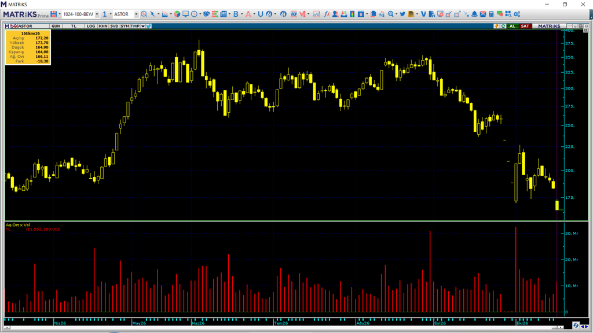Open the envelope mail icon
The width and height of the screenshot is (593, 333).
483,14
